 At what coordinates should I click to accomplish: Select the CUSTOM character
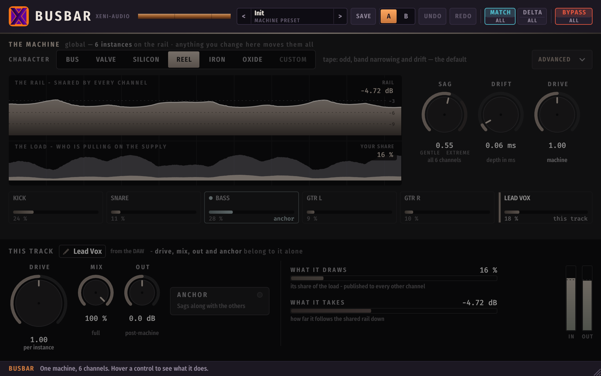(x=293, y=59)
